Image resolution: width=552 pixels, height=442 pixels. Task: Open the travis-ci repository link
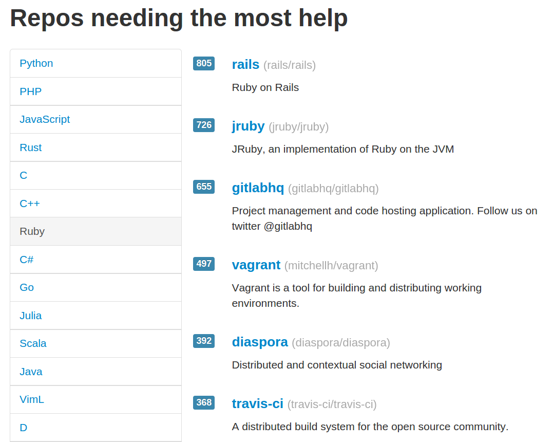click(257, 404)
